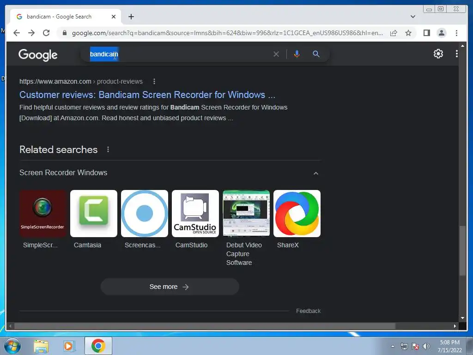Close the bandicam Google Search tab
This screenshot has height=355, width=473.
click(x=114, y=17)
